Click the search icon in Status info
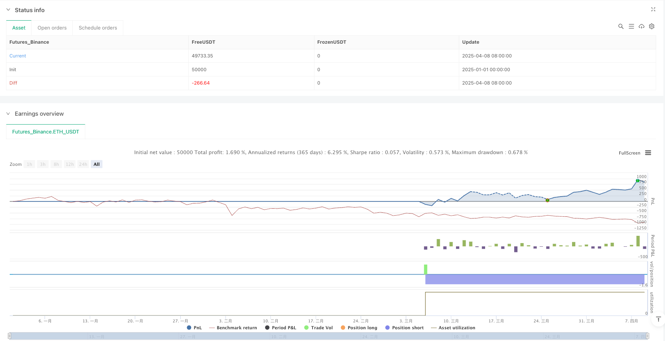 [621, 26]
